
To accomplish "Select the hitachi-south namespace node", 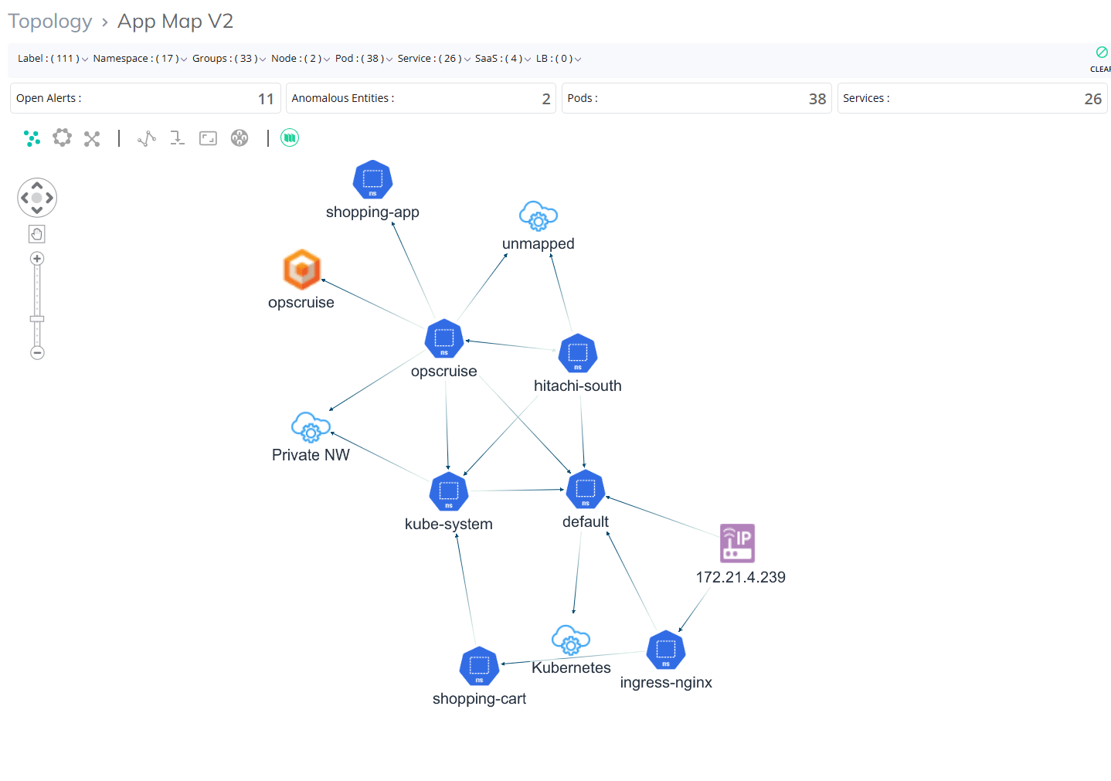I will tap(578, 354).
